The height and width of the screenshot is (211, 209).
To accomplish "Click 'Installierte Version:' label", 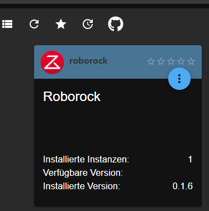I will pos(82,186).
